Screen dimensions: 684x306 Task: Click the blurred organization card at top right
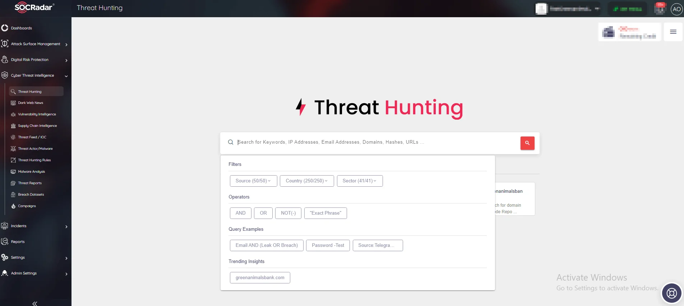[x=630, y=32]
